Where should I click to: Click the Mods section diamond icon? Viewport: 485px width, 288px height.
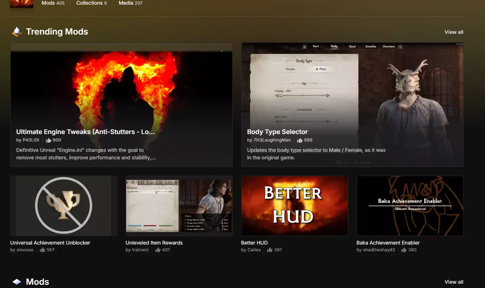[x=17, y=282]
